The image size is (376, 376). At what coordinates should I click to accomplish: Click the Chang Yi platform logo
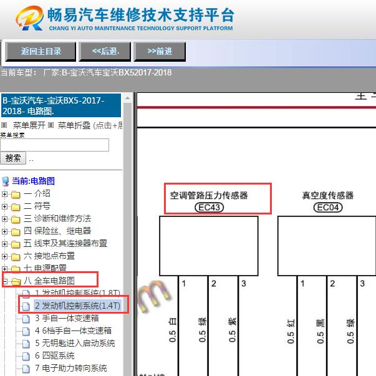(30, 19)
